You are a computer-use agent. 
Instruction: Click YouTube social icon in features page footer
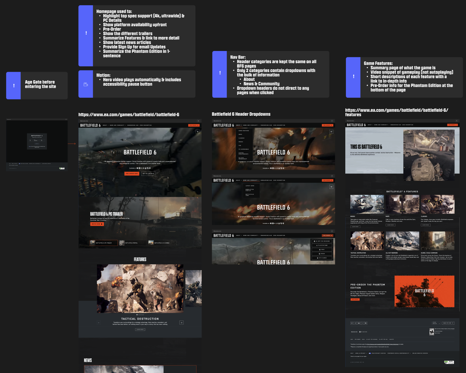[x=359, y=323]
